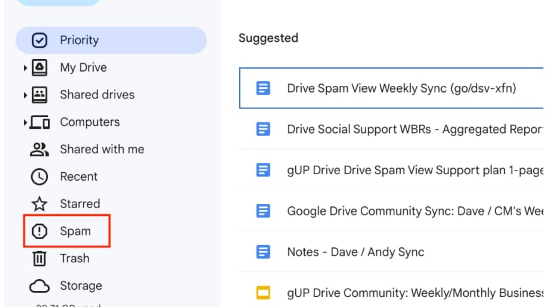Click the Starred star icon
The height and width of the screenshot is (307, 547).
click(x=39, y=204)
